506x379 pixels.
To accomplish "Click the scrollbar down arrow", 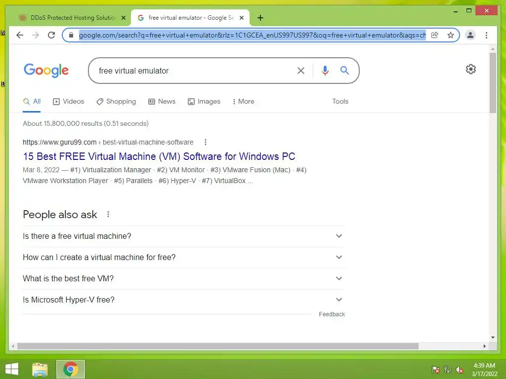I will [x=493, y=338].
